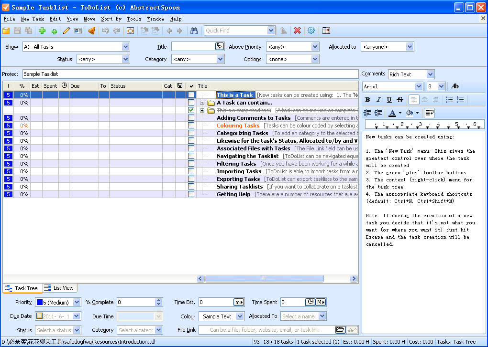Click the binoculars find tasks icon
488x347 pixels.
pyautogui.click(x=194, y=31)
